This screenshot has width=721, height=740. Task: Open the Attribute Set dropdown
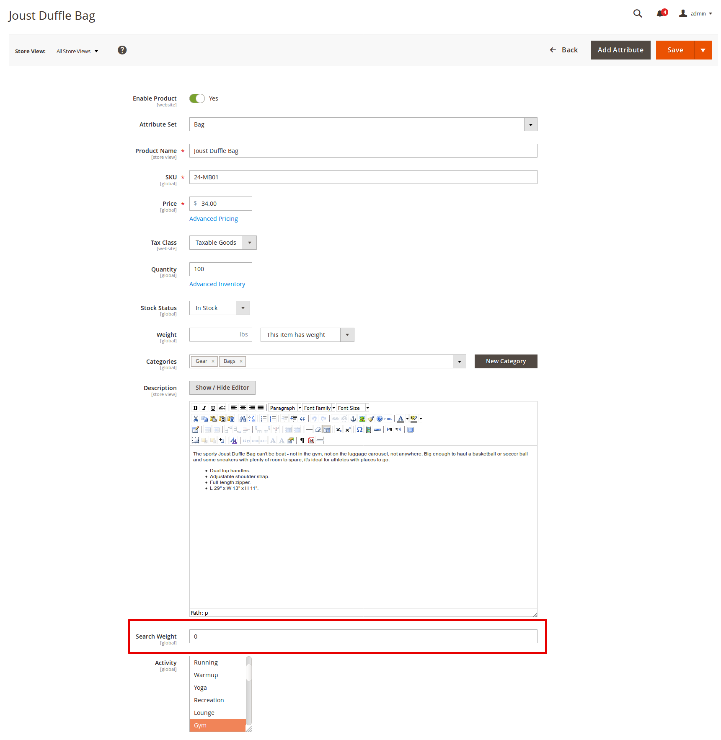(x=530, y=124)
